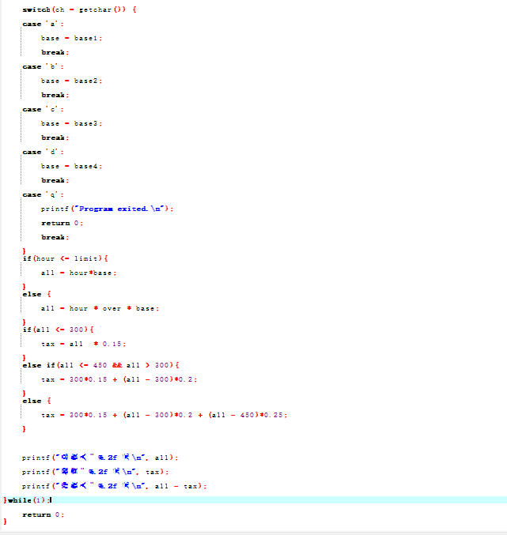This screenshot has height=535, width=507.
Task: Click the printf line ending with "all - tax);"
Action: 115,486
